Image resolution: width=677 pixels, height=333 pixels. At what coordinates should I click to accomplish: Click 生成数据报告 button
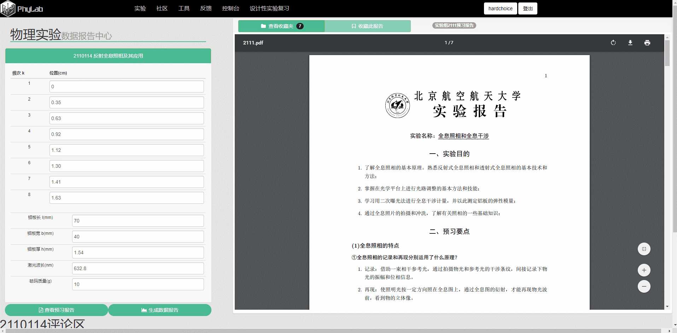160,310
